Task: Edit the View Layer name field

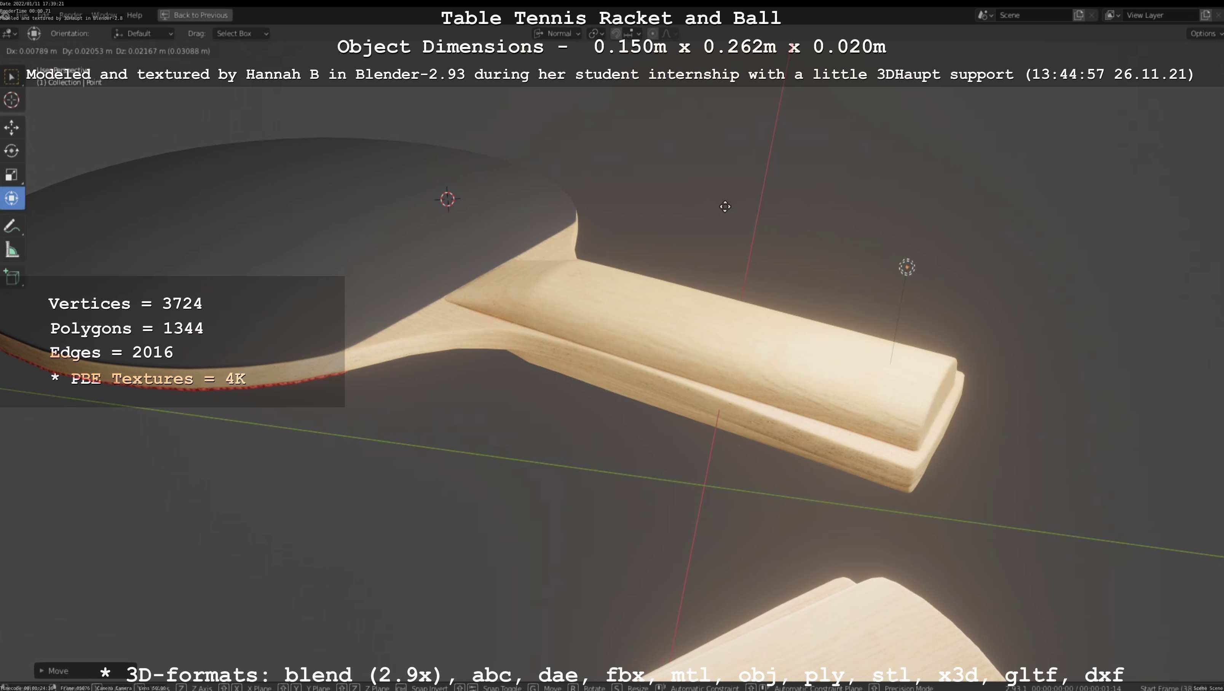Action: tap(1161, 15)
